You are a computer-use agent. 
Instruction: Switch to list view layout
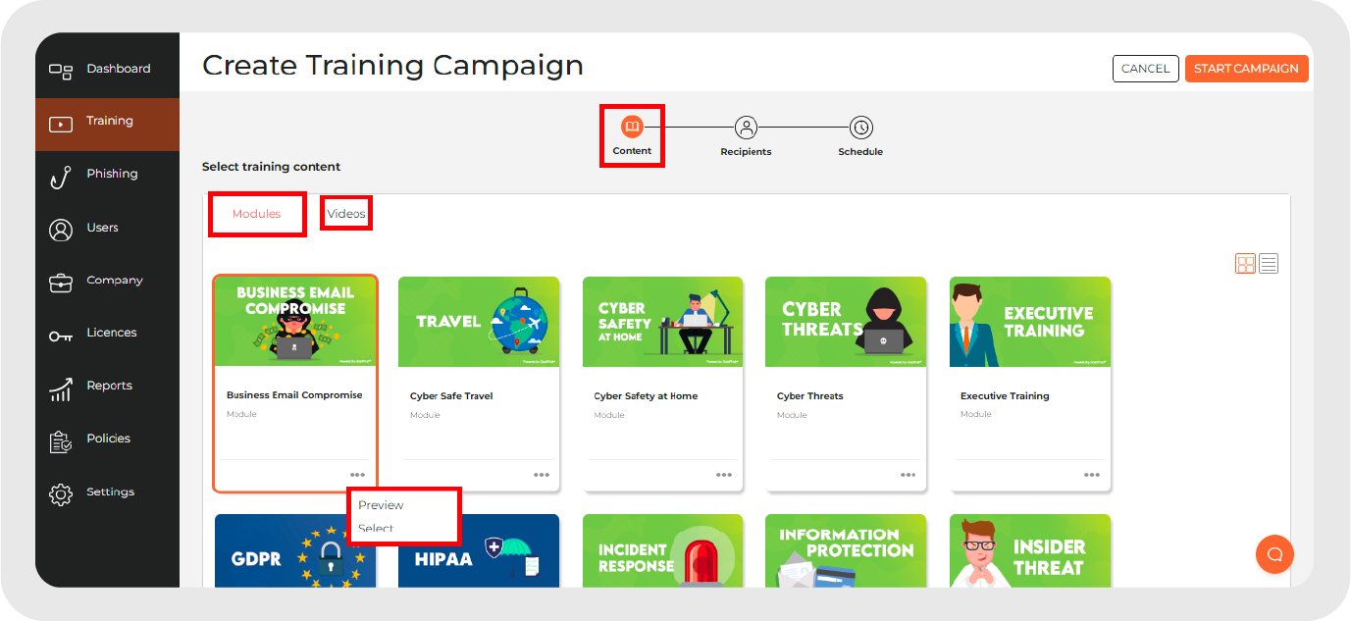tap(1269, 263)
